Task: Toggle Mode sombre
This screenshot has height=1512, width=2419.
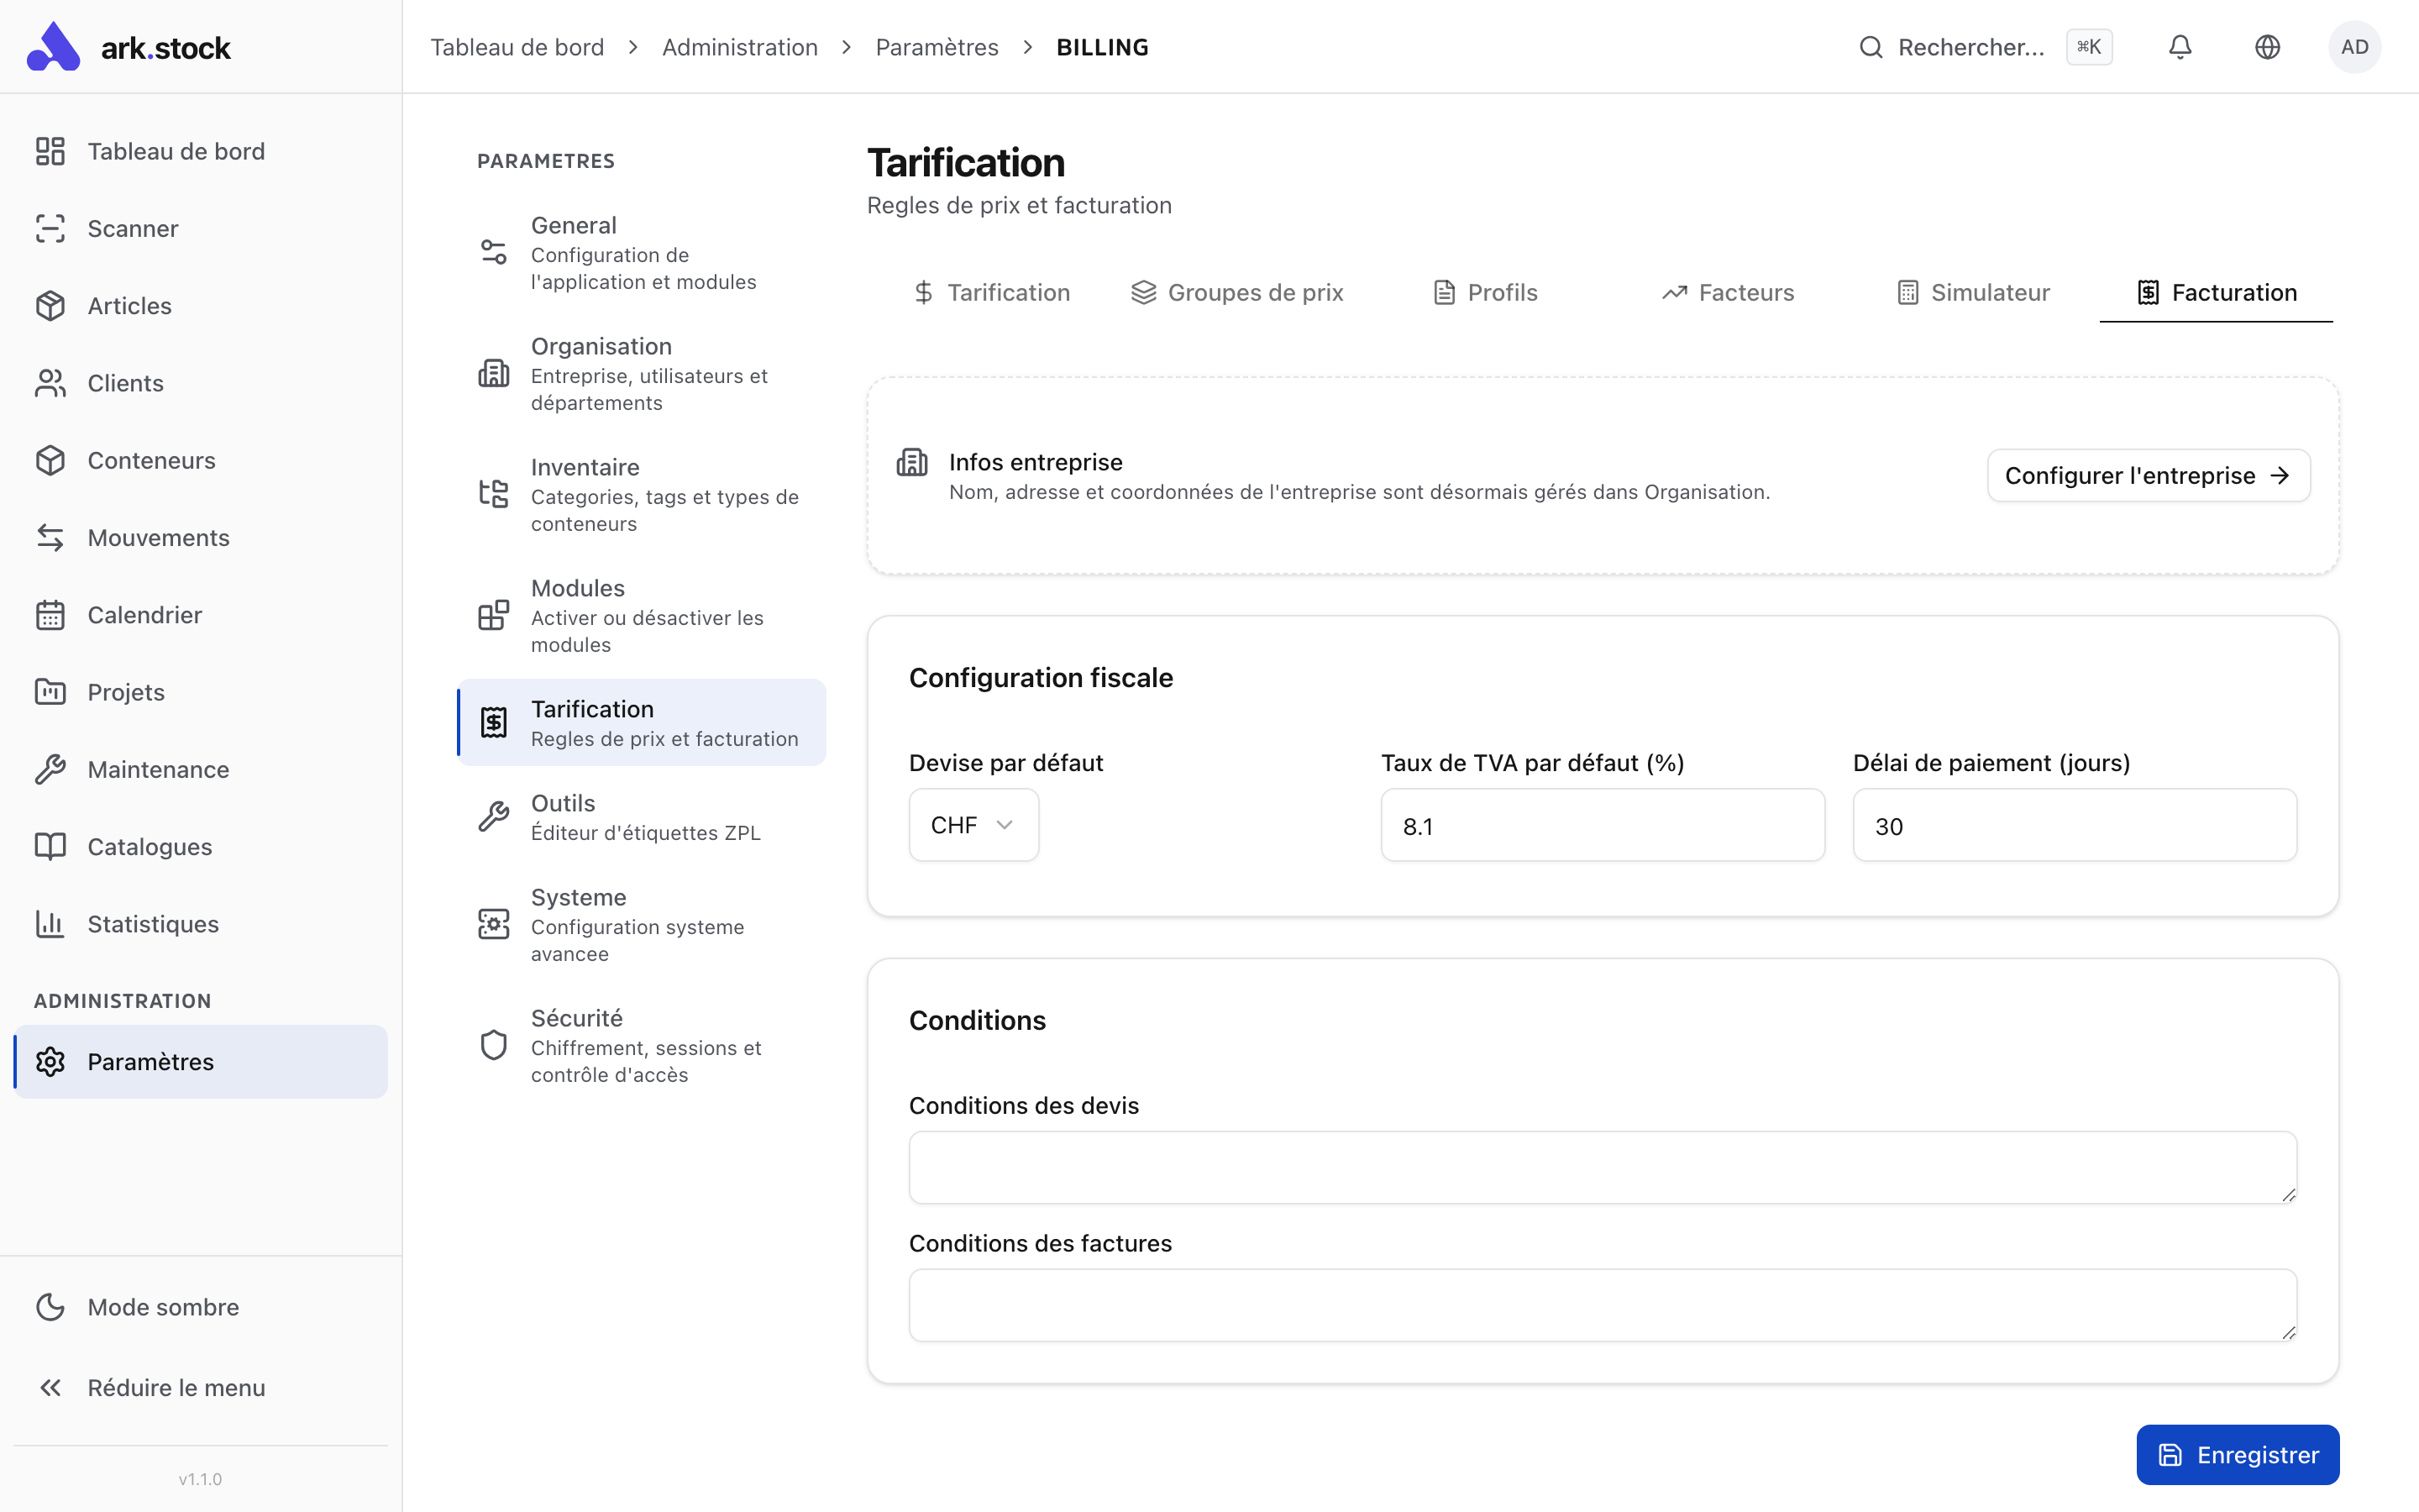Action: click(162, 1306)
